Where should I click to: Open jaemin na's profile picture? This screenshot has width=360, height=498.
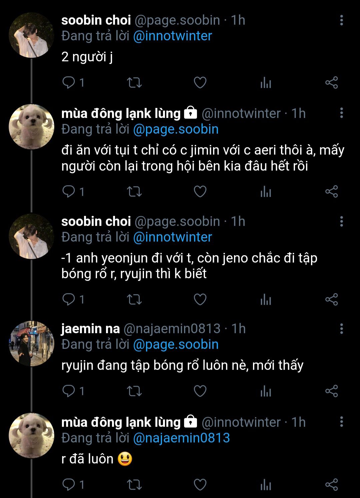pyautogui.click(x=31, y=343)
